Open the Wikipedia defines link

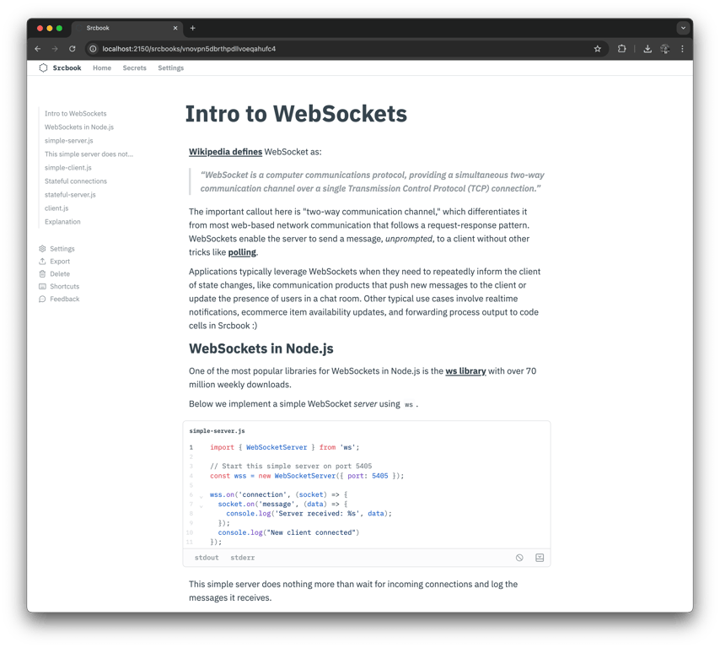(x=225, y=152)
